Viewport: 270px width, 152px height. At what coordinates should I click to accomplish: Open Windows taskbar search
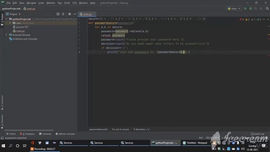11,146
